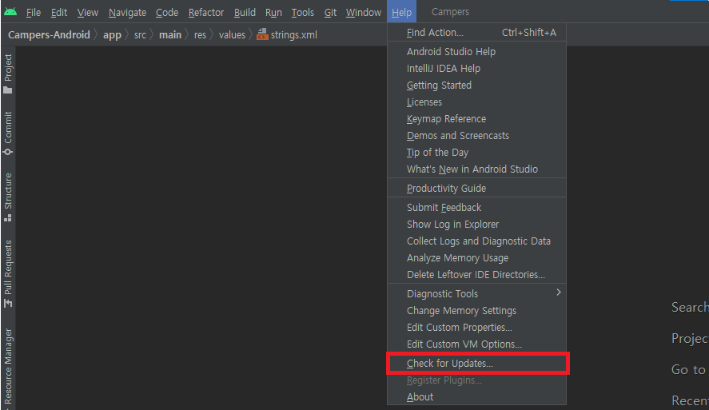Viewport: 709px width, 410px height.
Task: Open the Window menu
Action: click(364, 12)
